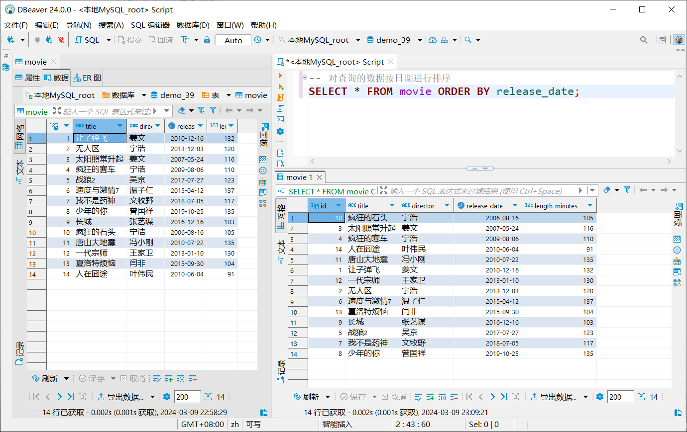
Task: Expand the 数据库 breadcrumb dropdown
Action: point(144,95)
